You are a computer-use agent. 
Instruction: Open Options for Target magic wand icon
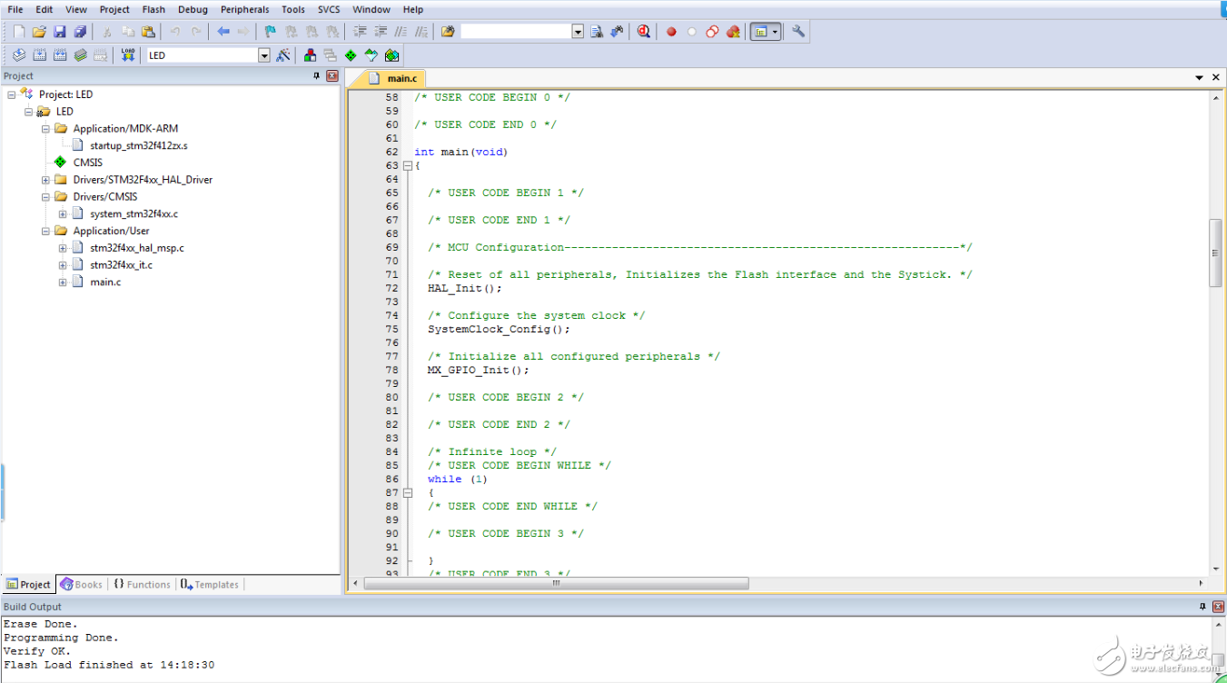pos(283,55)
